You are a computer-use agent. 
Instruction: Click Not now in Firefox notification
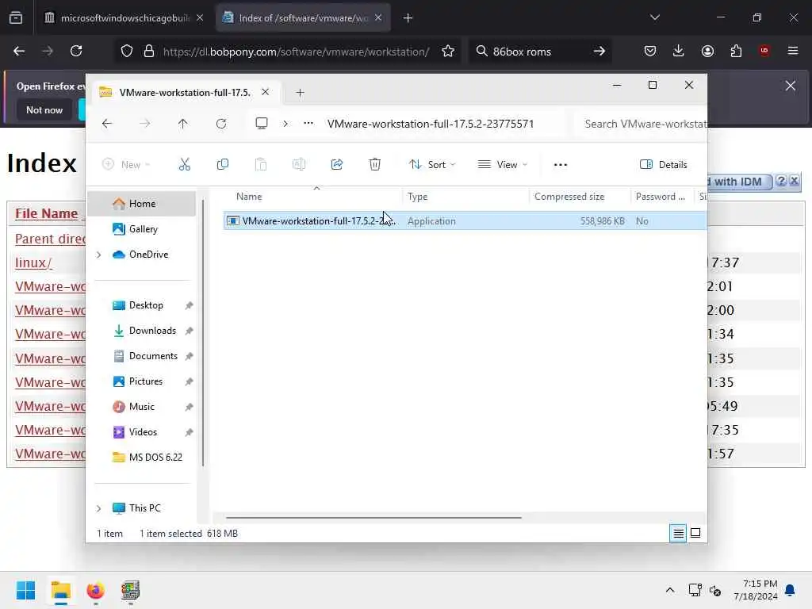(44, 110)
